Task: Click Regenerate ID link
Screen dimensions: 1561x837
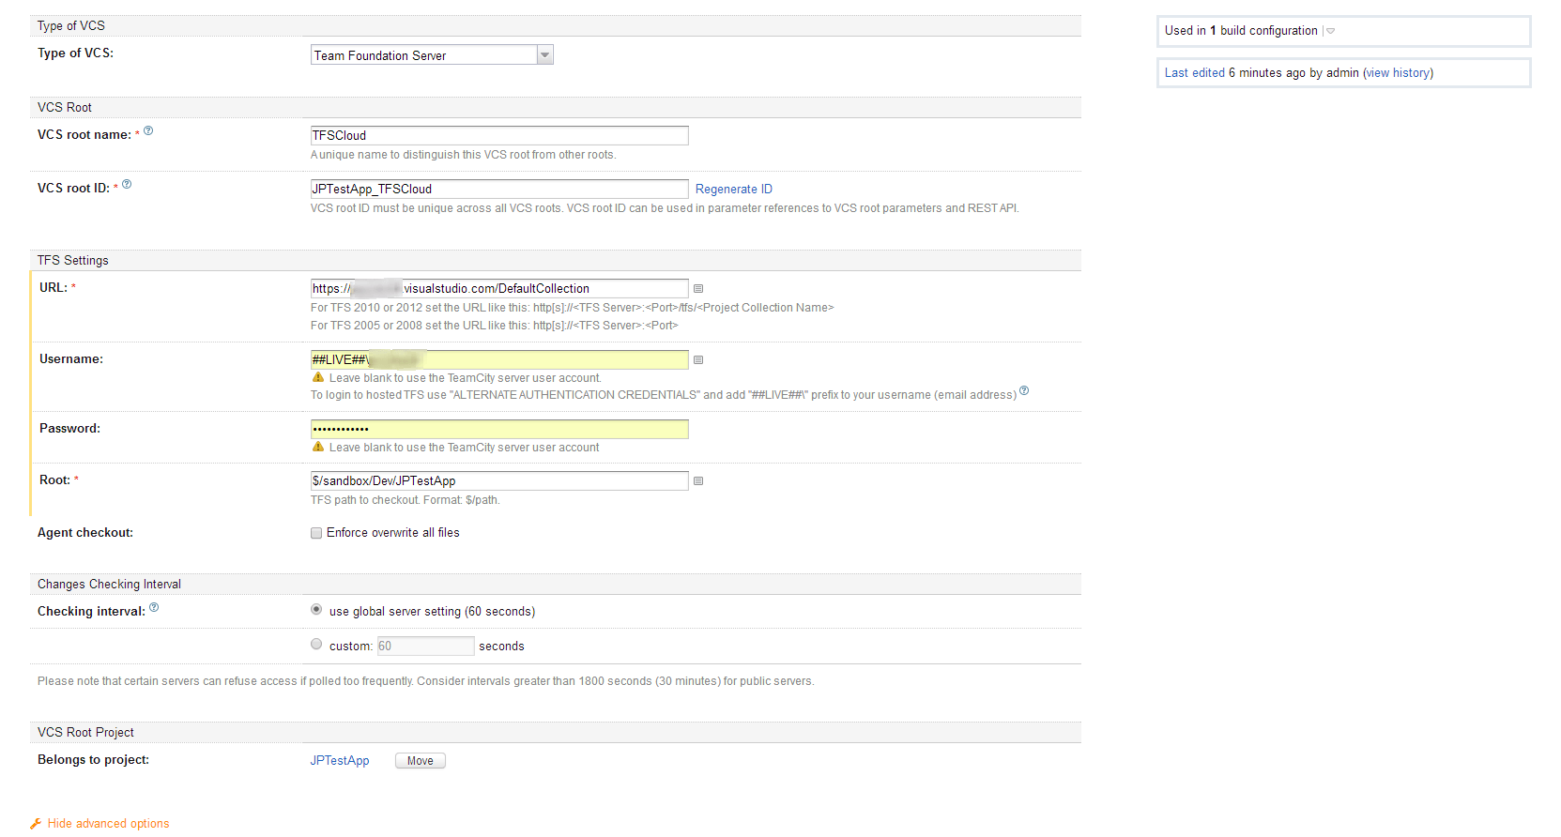Action: [x=733, y=190]
